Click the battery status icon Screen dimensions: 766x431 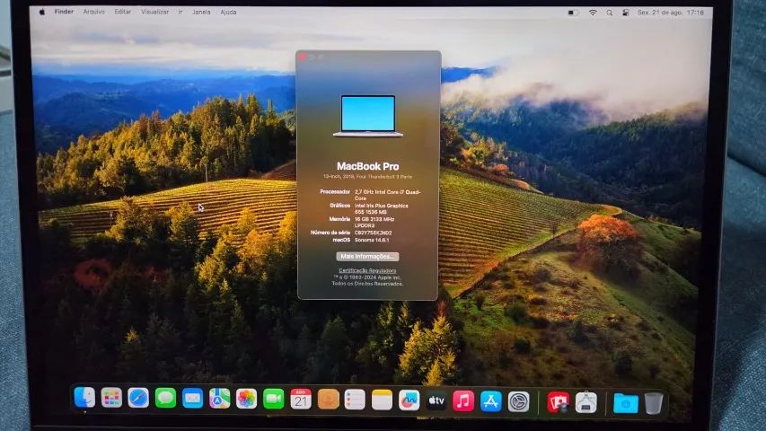point(573,13)
